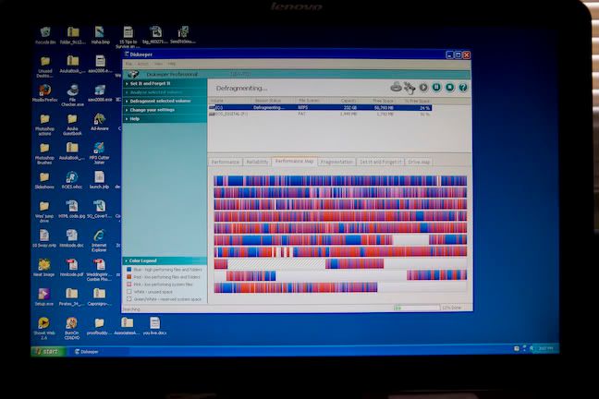The image size is (599, 399).
Task: Select the Photoshop actions folder icon
Action: pyautogui.click(x=44, y=125)
